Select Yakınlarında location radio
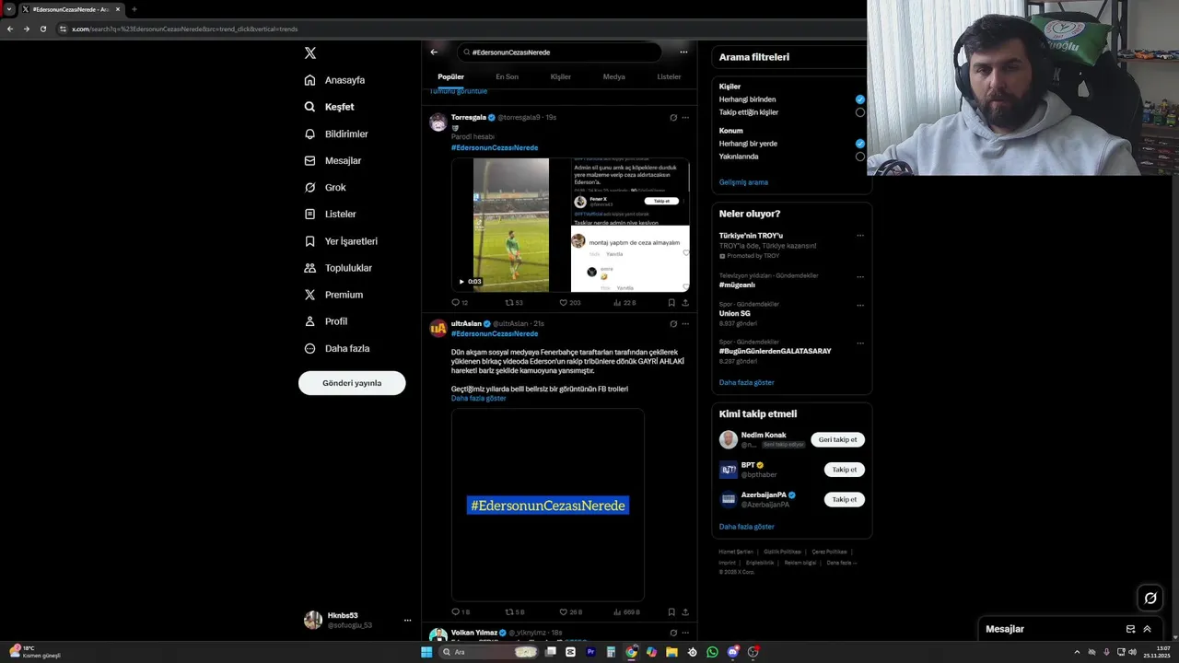Viewport: 1179px width, 663px height. [x=860, y=157]
